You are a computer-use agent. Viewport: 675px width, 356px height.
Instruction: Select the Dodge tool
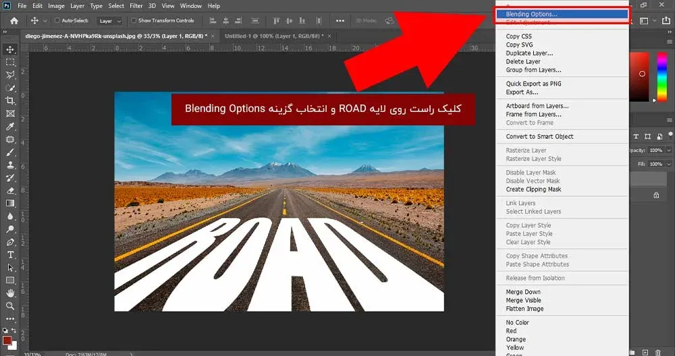(x=10, y=229)
